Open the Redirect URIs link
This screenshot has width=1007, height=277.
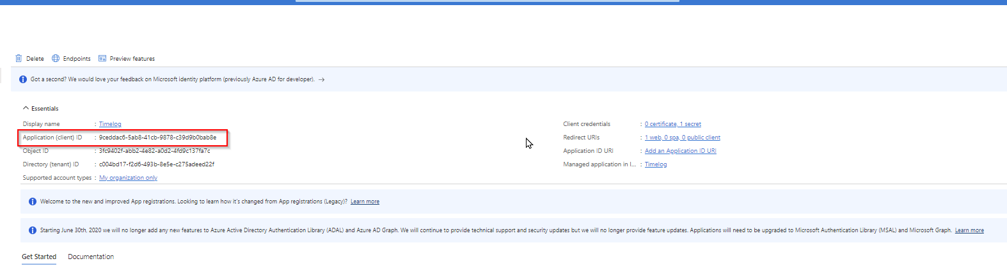pyautogui.click(x=682, y=138)
